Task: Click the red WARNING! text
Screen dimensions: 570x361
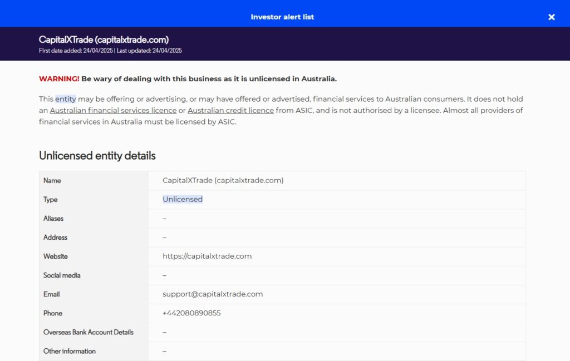Action: [59, 79]
